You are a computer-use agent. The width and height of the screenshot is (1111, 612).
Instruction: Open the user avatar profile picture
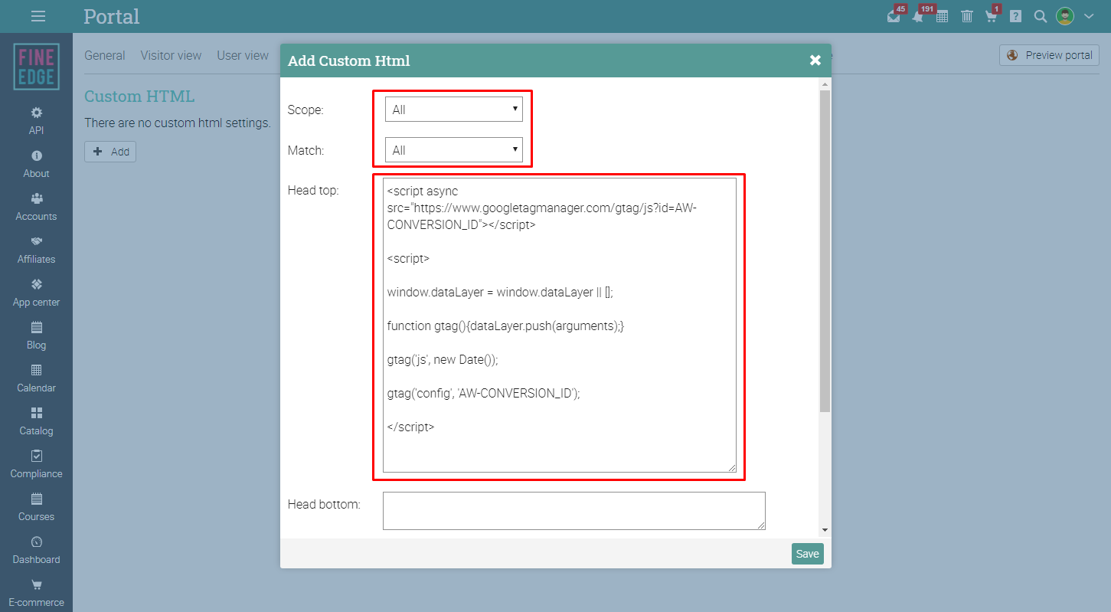[1065, 16]
